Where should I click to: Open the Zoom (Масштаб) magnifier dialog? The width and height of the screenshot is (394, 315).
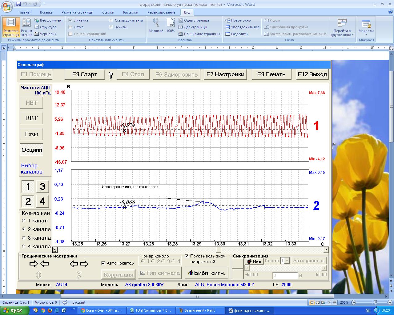pyautogui.click(x=156, y=26)
